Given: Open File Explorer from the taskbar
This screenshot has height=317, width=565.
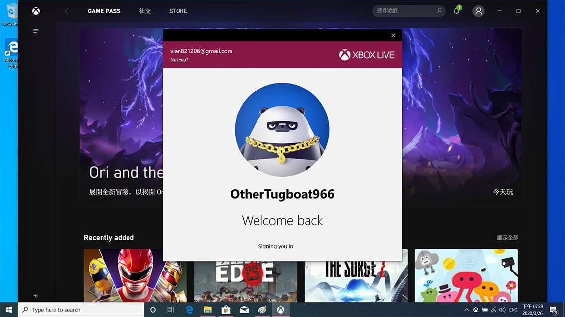Looking at the screenshot, I should (x=207, y=310).
